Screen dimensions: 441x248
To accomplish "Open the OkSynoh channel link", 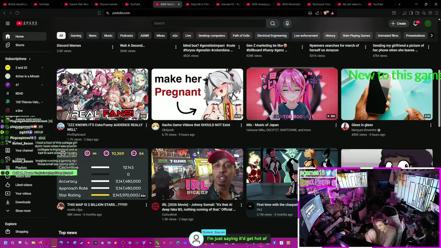I will pyautogui.click(x=168, y=130).
